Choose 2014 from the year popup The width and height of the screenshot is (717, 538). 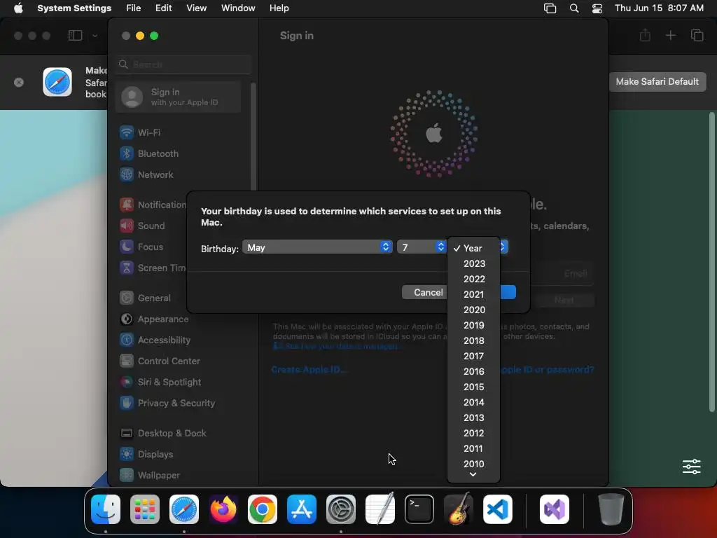(473, 402)
